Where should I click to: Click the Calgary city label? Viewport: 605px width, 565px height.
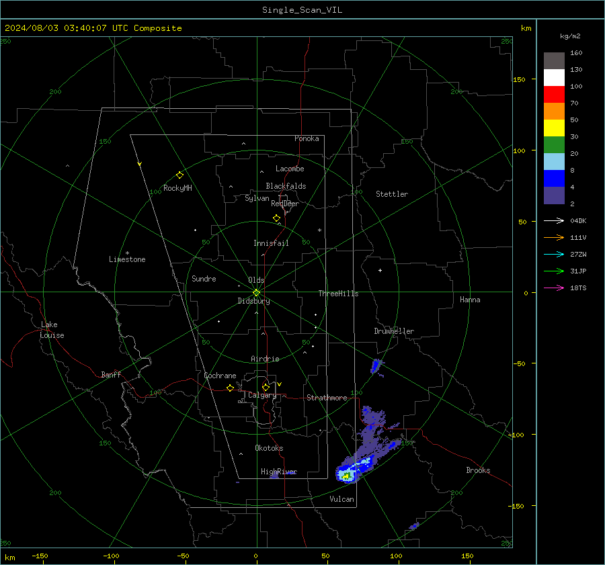coord(262,395)
